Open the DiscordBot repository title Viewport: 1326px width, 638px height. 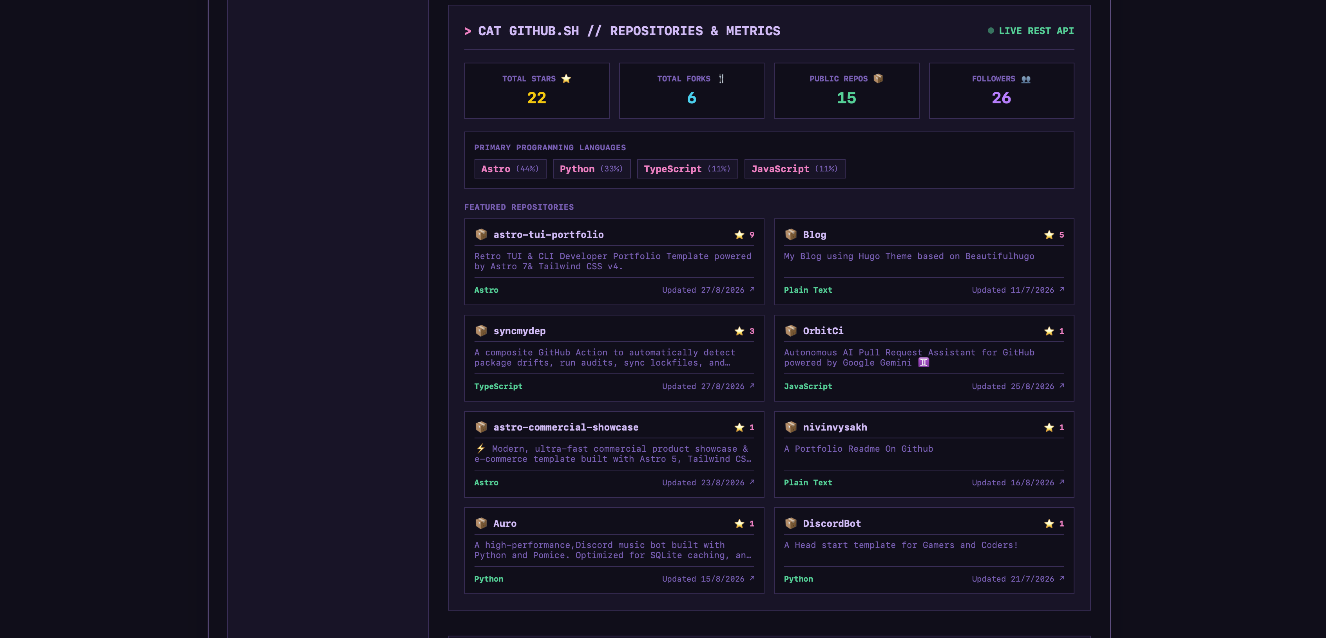tap(832, 523)
